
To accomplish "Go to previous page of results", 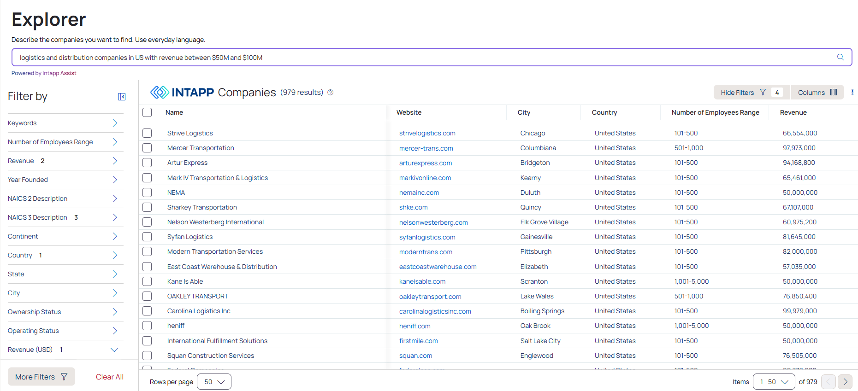I will click(828, 382).
